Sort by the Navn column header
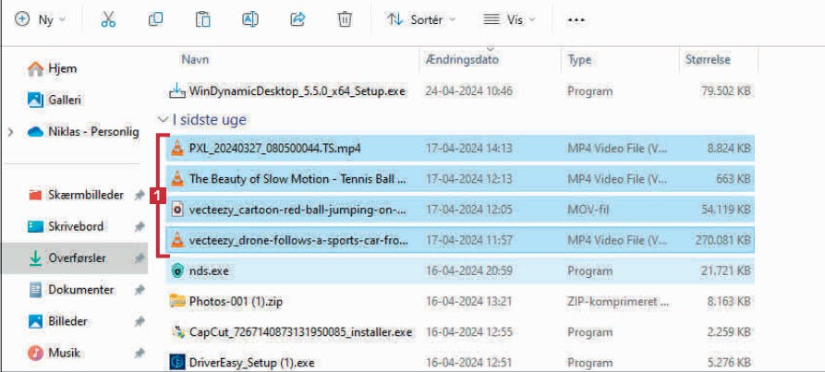This screenshot has width=825, height=372. click(x=195, y=59)
